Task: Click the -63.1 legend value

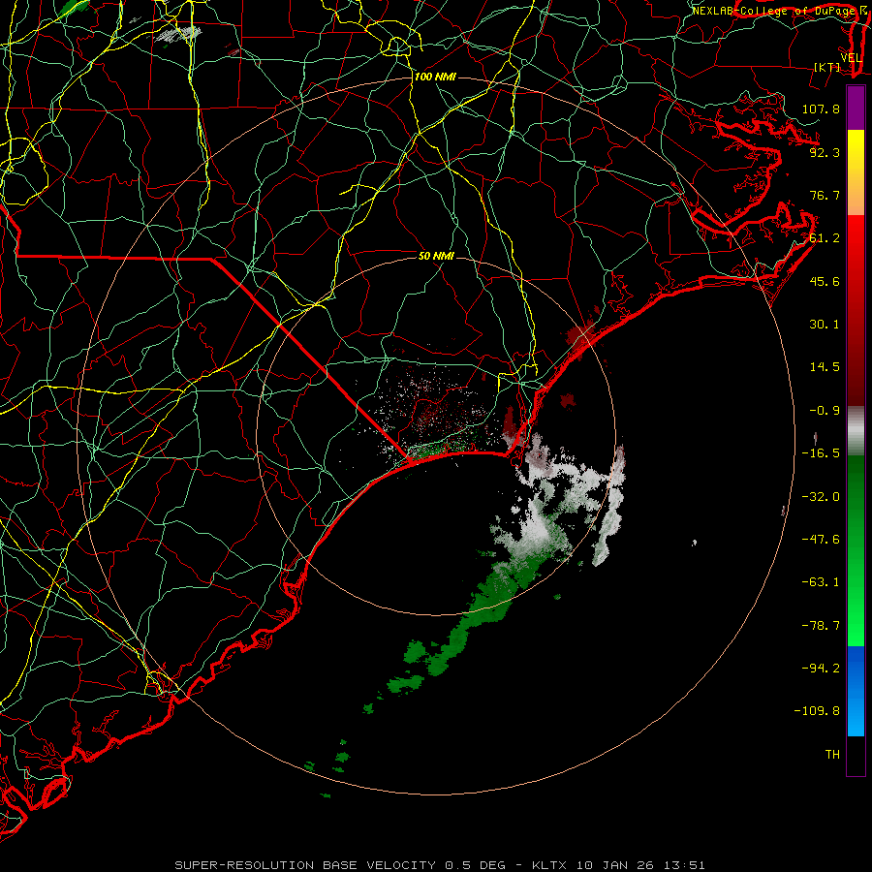Action: 821,582
